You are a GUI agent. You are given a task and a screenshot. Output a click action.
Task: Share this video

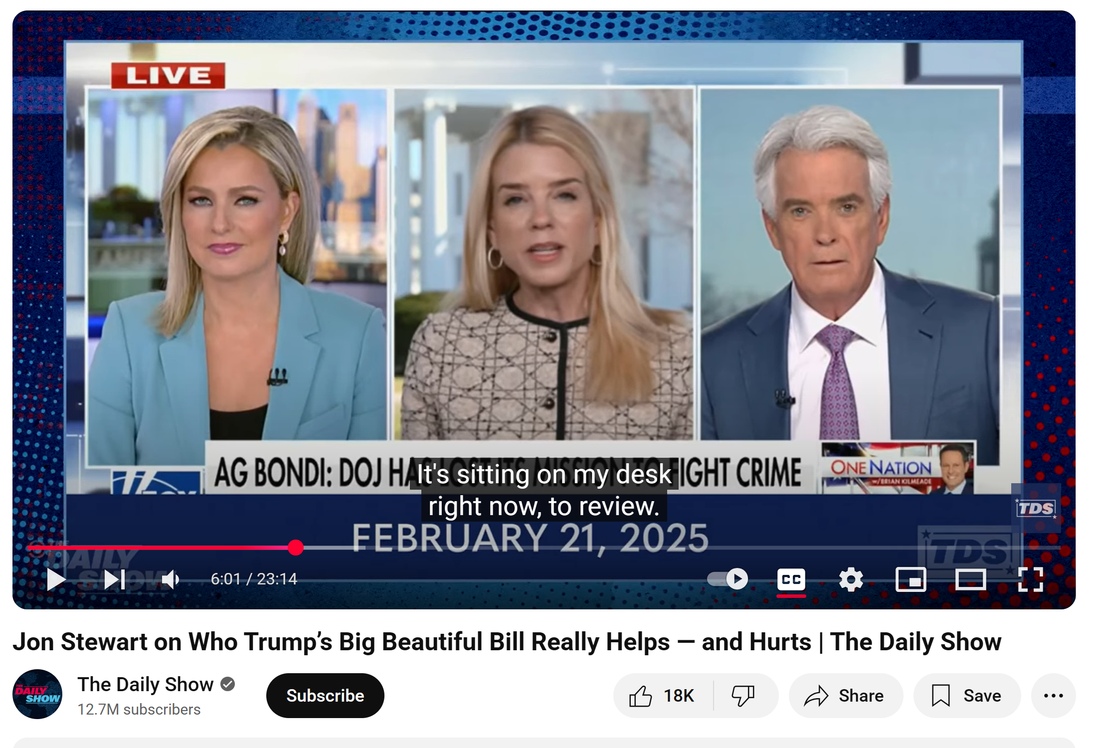(846, 696)
